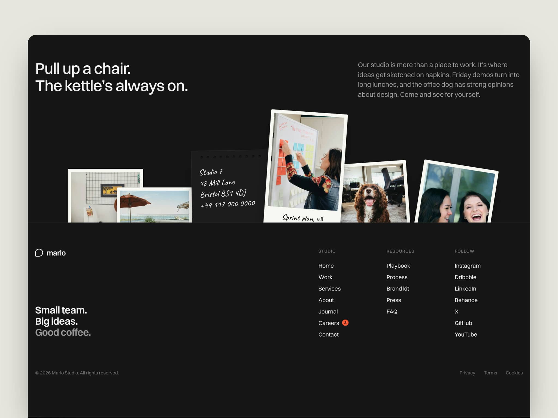Open the Journal link
Image resolution: width=558 pixels, height=418 pixels.
pos(328,311)
